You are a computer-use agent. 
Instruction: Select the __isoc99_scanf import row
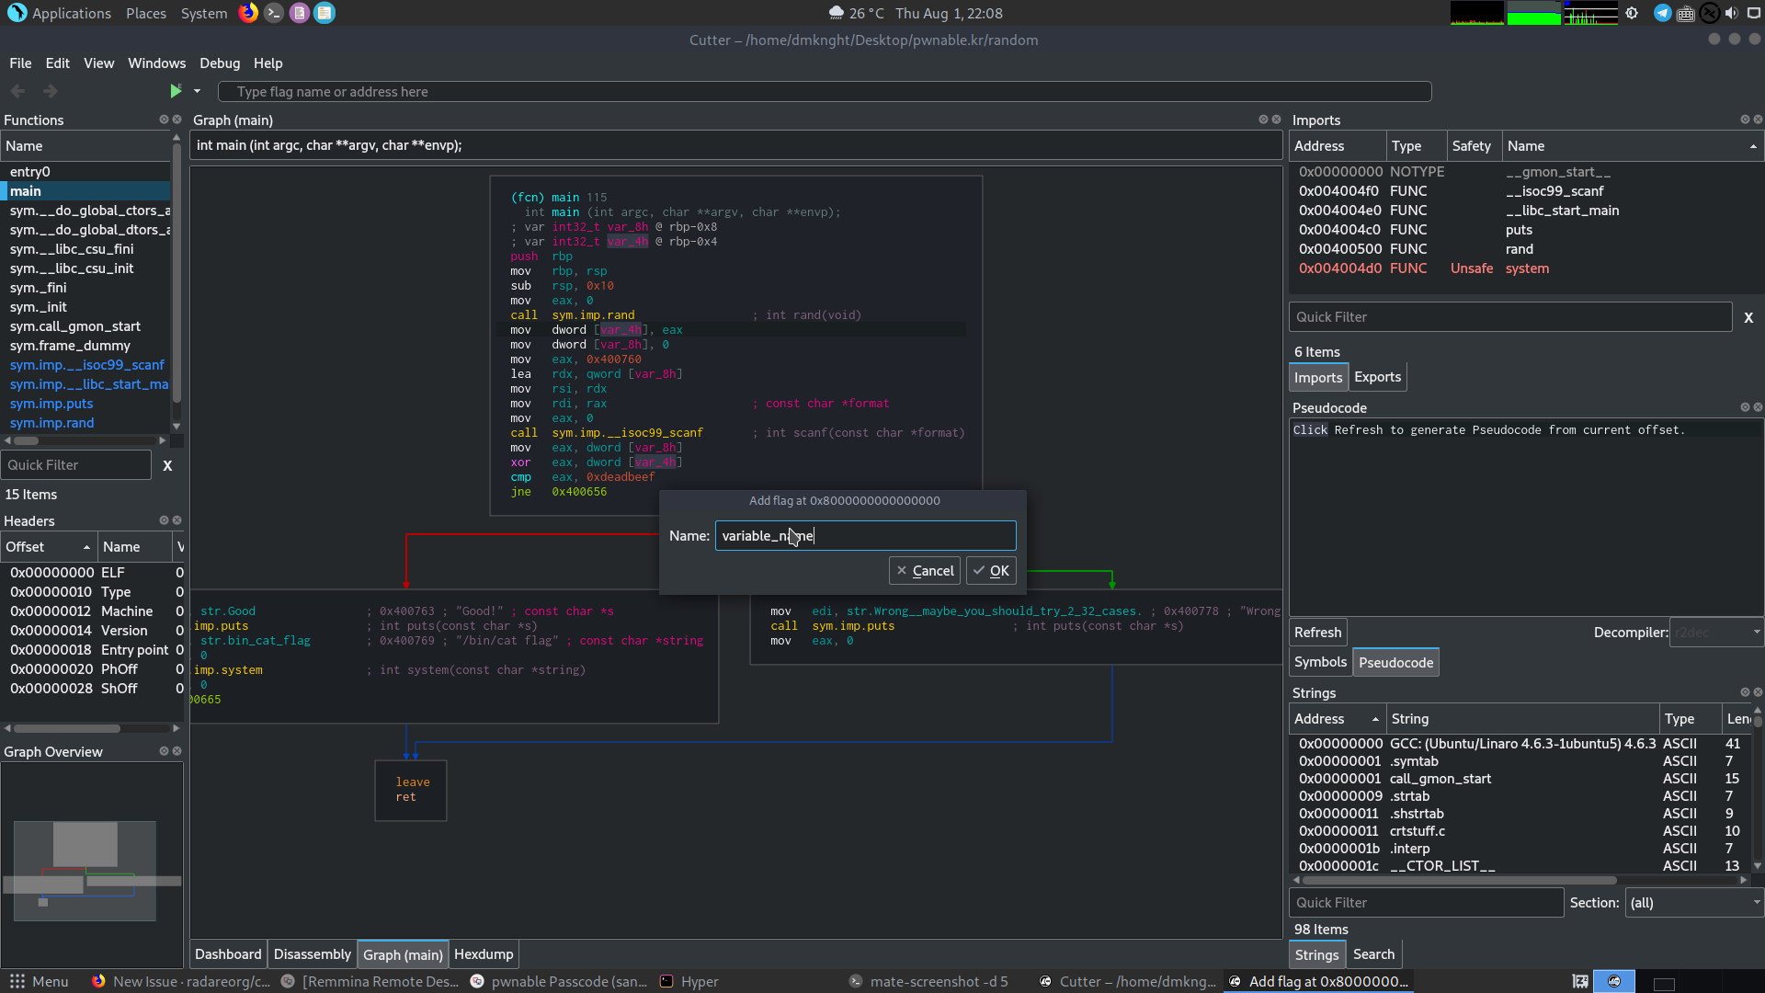(x=1524, y=191)
